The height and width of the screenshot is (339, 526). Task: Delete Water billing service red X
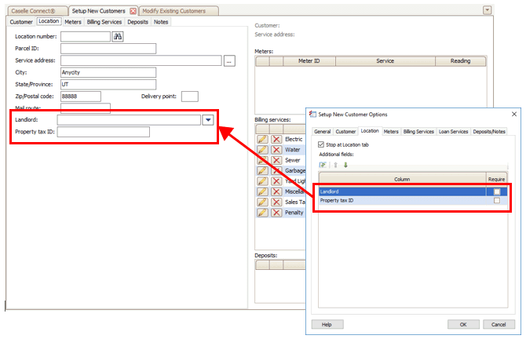(x=276, y=150)
